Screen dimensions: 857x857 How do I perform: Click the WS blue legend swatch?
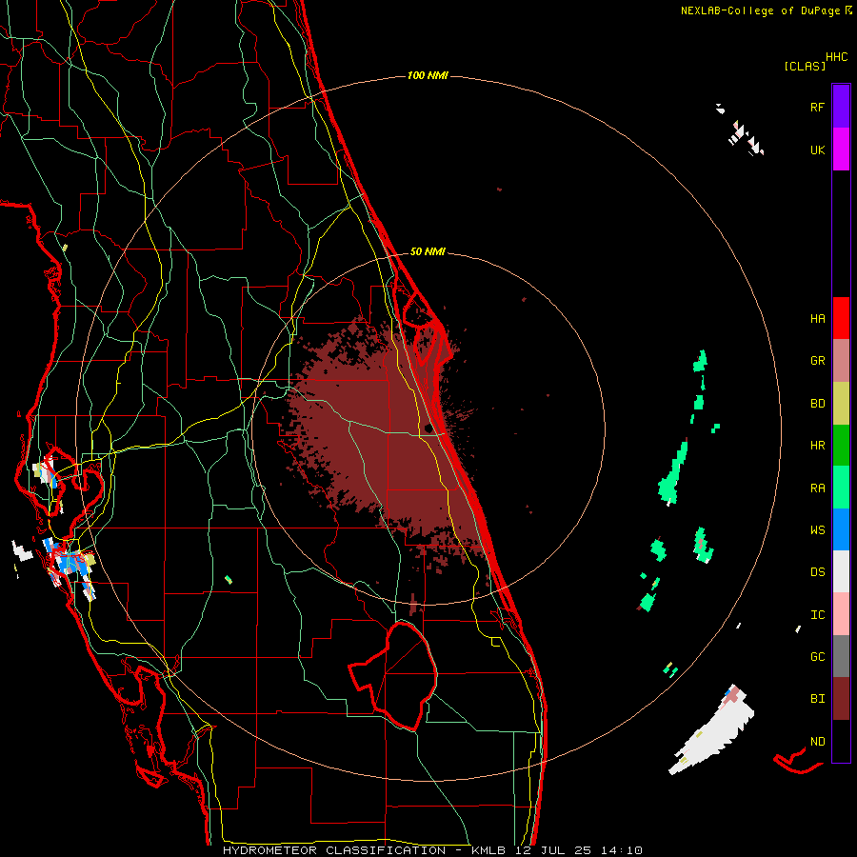[x=841, y=529]
